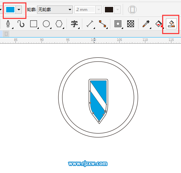Image resolution: width=181 pixels, height=173 pixels.
Task: Click the ruler label 105
Action: (x=119, y=40)
